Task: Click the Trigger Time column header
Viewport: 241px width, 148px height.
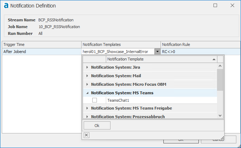Action: coord(41,44)
